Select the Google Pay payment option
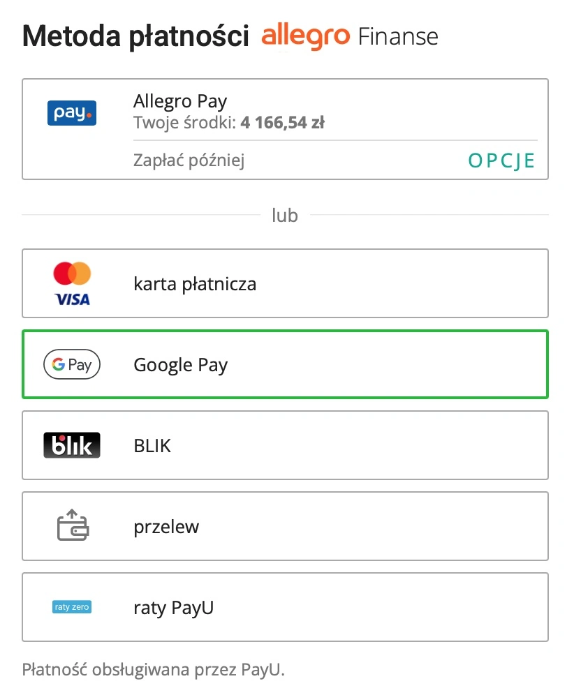Image resolution: width=574 pixels, height=695 pixels. (285, 364)
